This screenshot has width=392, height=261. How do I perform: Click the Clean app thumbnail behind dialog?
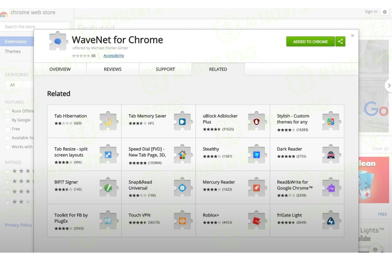(374, 180)
